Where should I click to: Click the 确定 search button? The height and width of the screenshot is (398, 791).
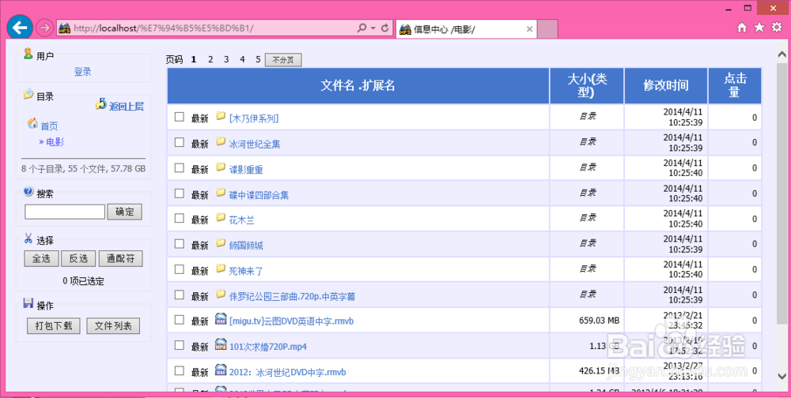point(125,212)
